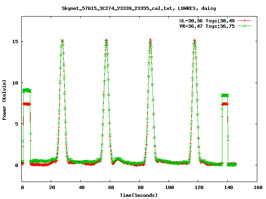Click x-axis tick label 120
266x199 pixels.
[199, 187]
